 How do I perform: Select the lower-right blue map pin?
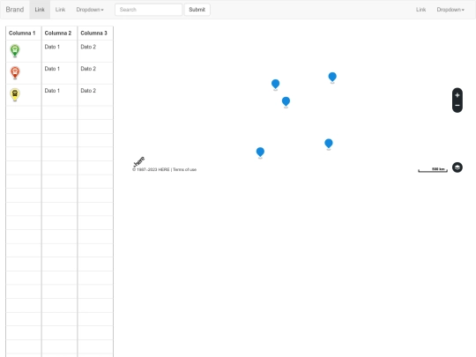pyautogui.click(x=329, y=144)
